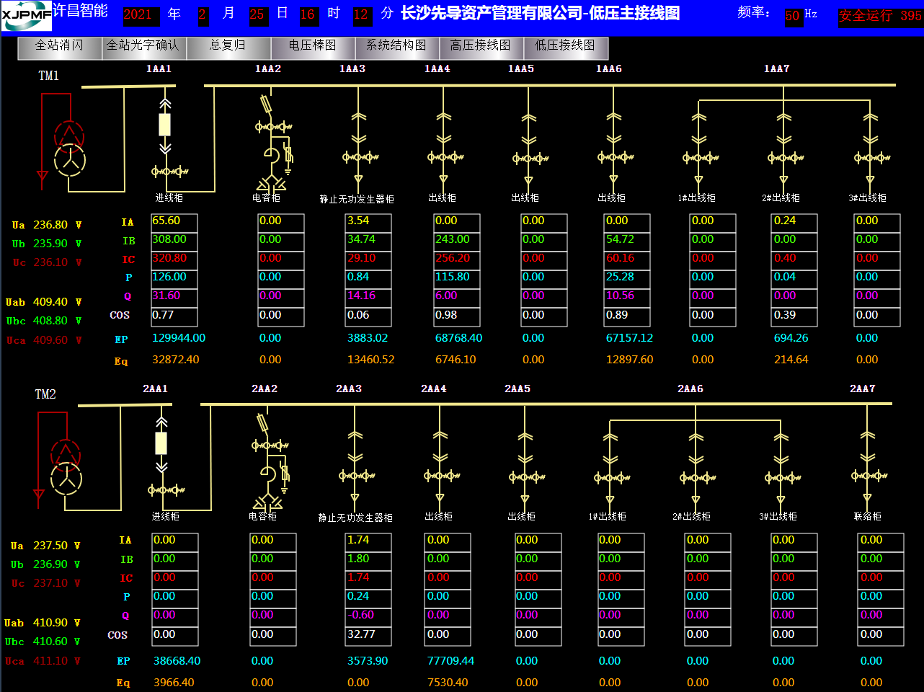
Task: Click the XJPMF logo in the header
Action: [27, 15]
